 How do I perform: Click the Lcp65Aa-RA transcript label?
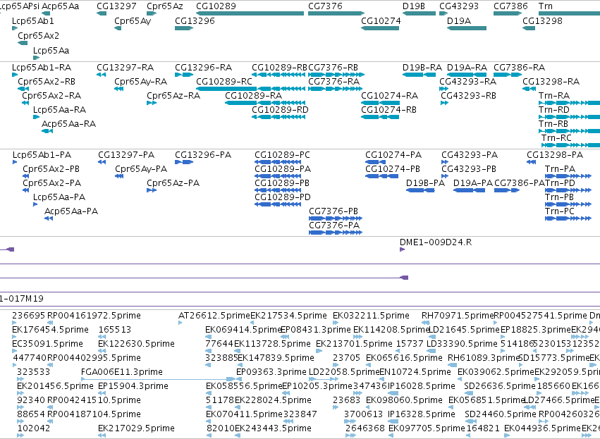tap(59, 110)
